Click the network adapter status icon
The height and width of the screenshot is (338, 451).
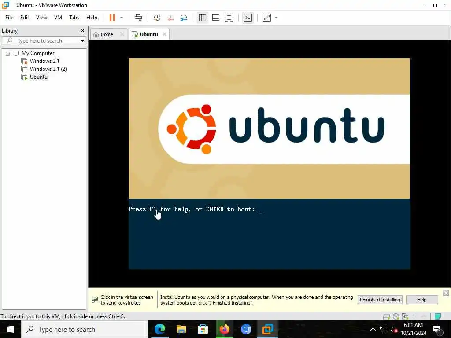coord(405,316)
